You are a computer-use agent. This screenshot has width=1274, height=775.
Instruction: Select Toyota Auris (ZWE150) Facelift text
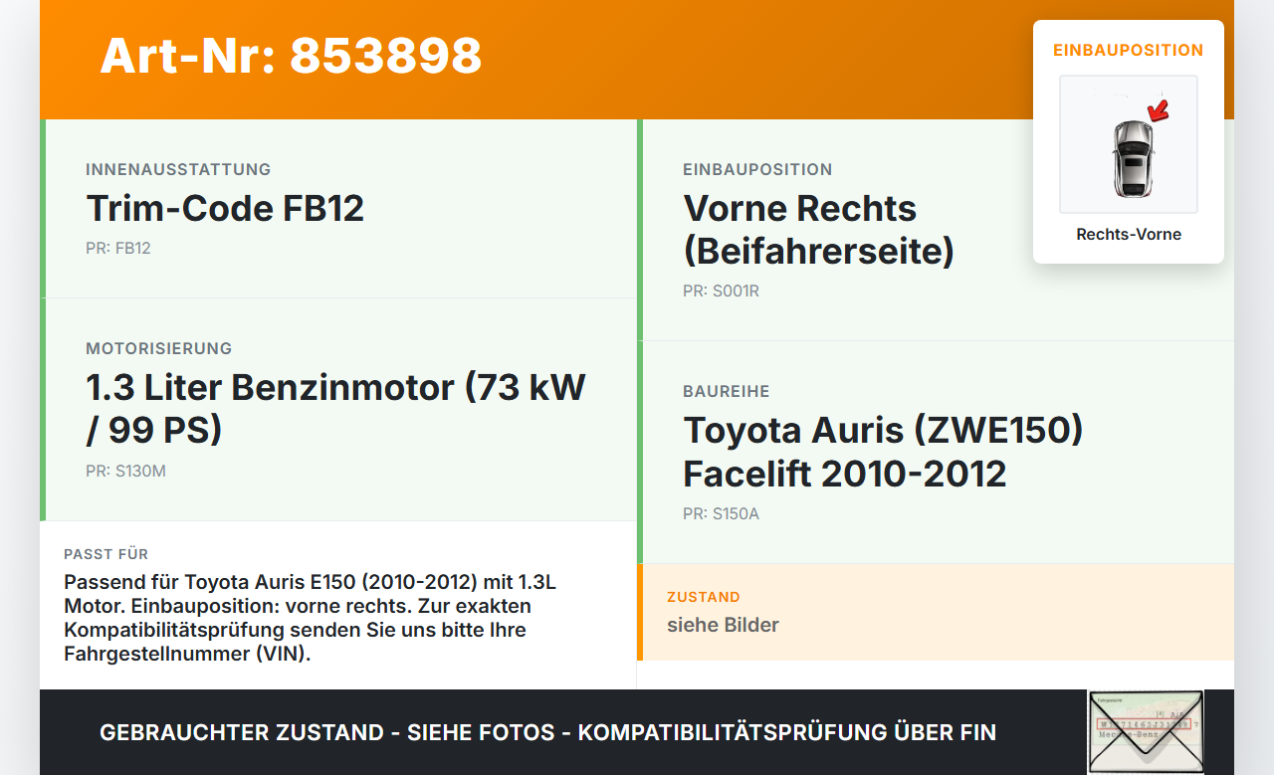(x=883, y=452)
